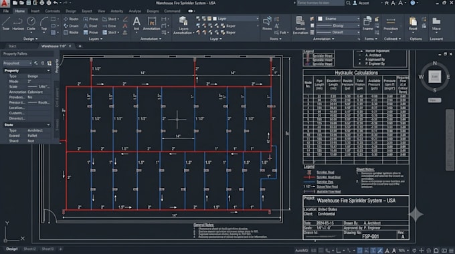Click N on the view compass
The height and width of the screenshot is (254, 455).
(x=435, y=63)
